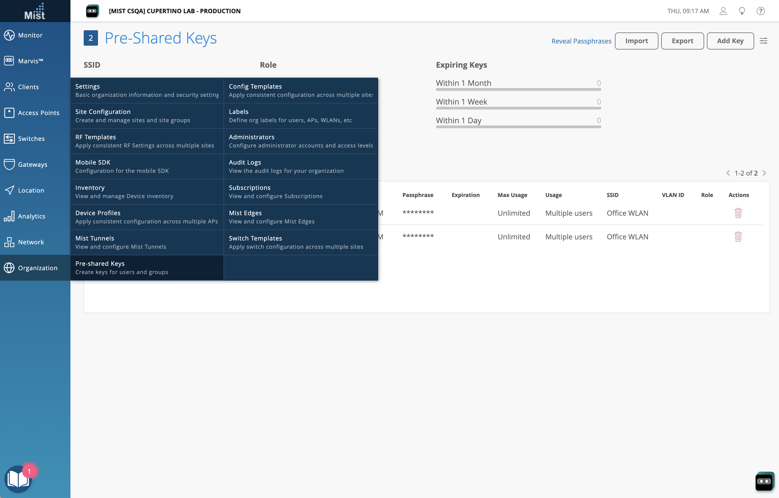This screenshot has width=779, height=498.
Task: Go to the next page of keys
Action: point(764,173)
